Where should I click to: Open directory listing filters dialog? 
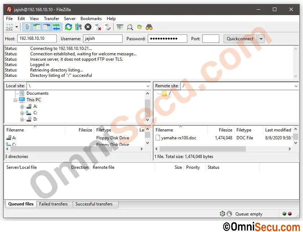120,27
